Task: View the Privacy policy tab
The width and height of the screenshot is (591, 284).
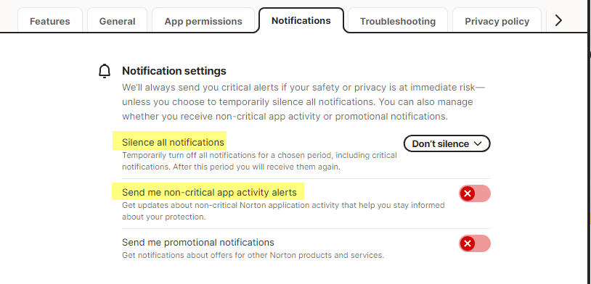Action: [x=497, y=21]
